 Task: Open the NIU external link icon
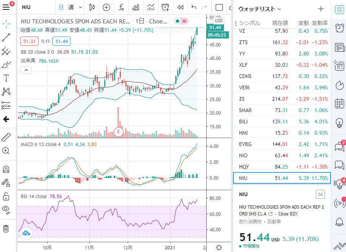pyautogui.click(x=270, y=214)
